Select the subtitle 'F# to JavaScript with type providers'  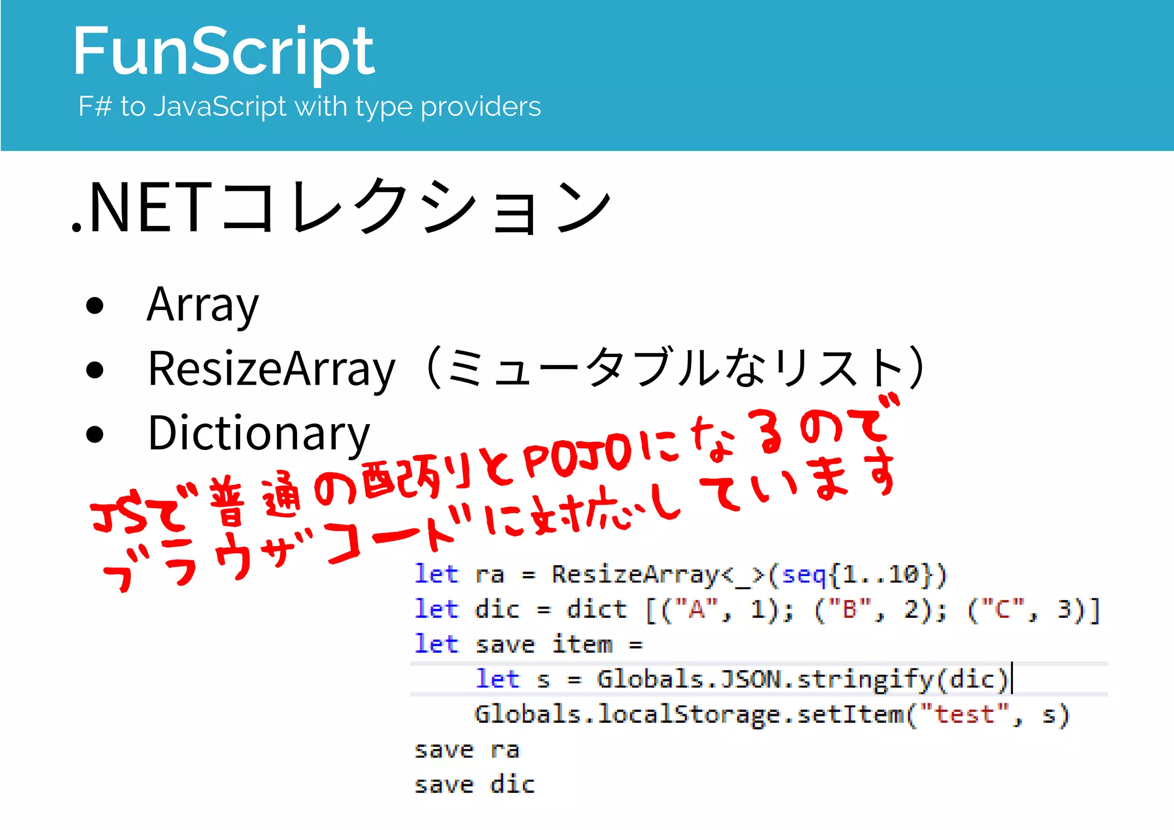pos(310,107)
